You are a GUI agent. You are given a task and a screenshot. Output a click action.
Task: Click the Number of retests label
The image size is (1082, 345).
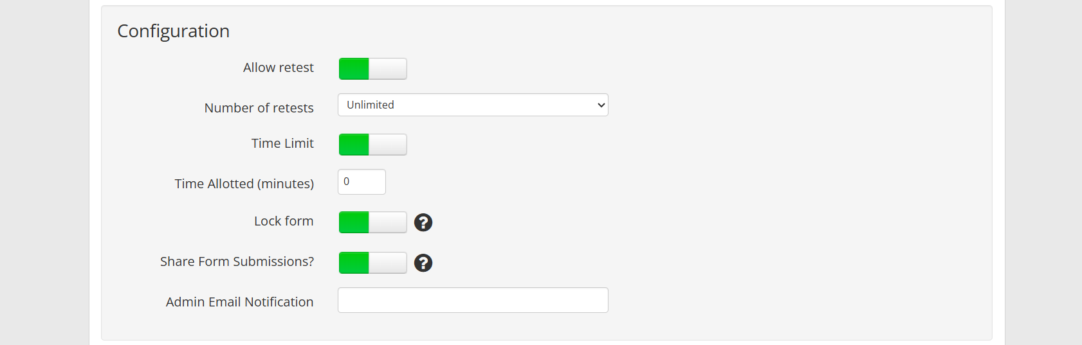coord(259,108)
